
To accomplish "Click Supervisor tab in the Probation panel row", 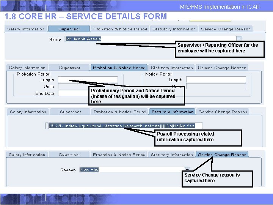I will click(x=69, y=68).
